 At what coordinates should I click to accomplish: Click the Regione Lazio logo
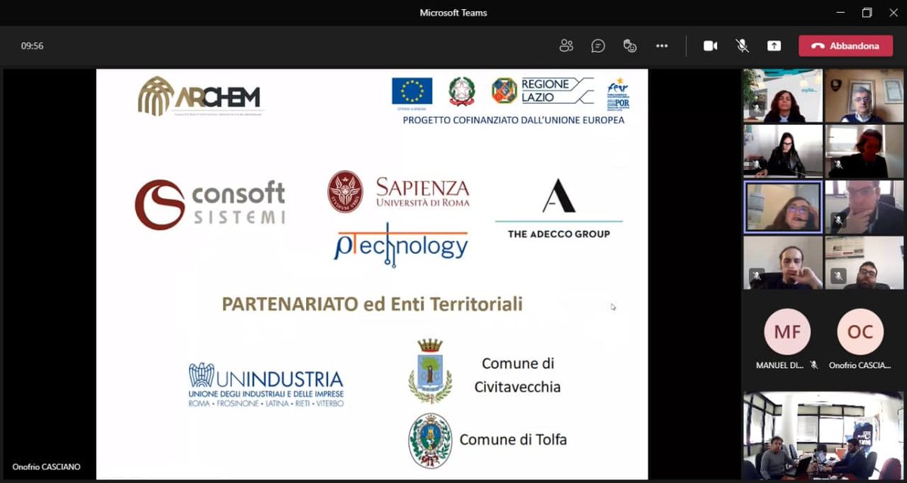tap(543, 91)
